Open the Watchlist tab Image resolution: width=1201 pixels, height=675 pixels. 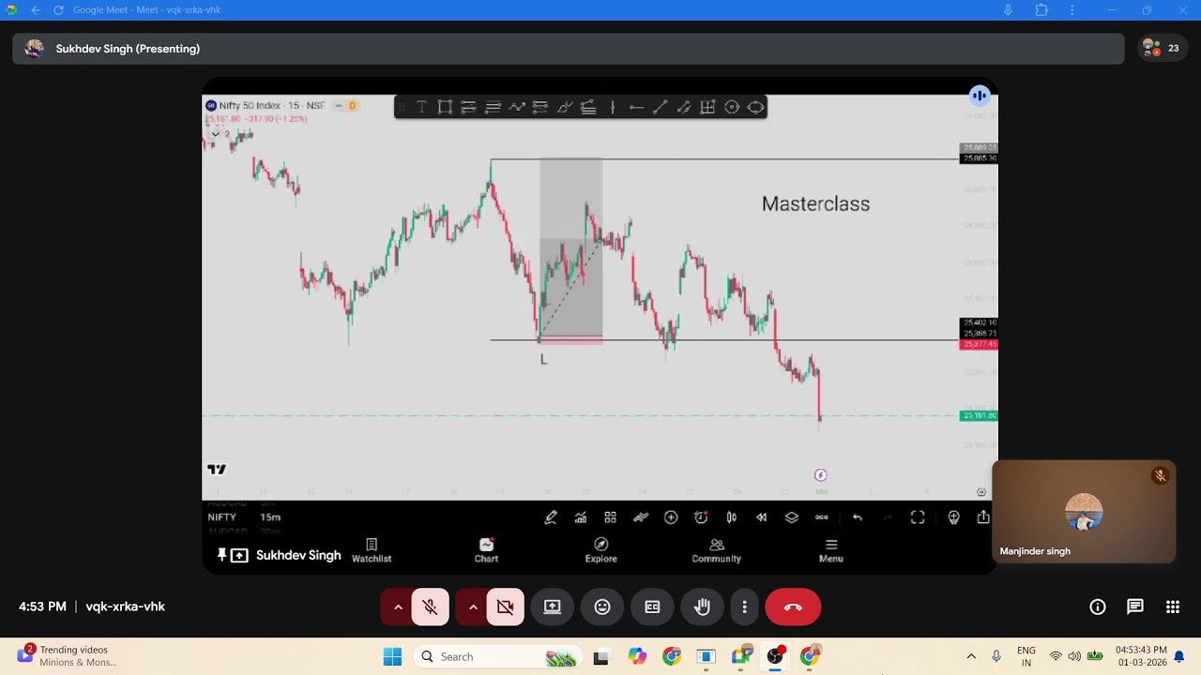tap(372, 550)
